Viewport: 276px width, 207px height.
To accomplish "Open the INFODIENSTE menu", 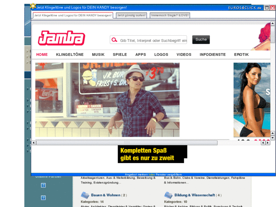I will 213,55.
